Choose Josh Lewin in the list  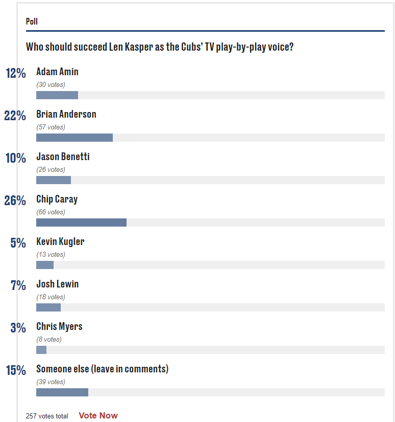pos(58,284)
